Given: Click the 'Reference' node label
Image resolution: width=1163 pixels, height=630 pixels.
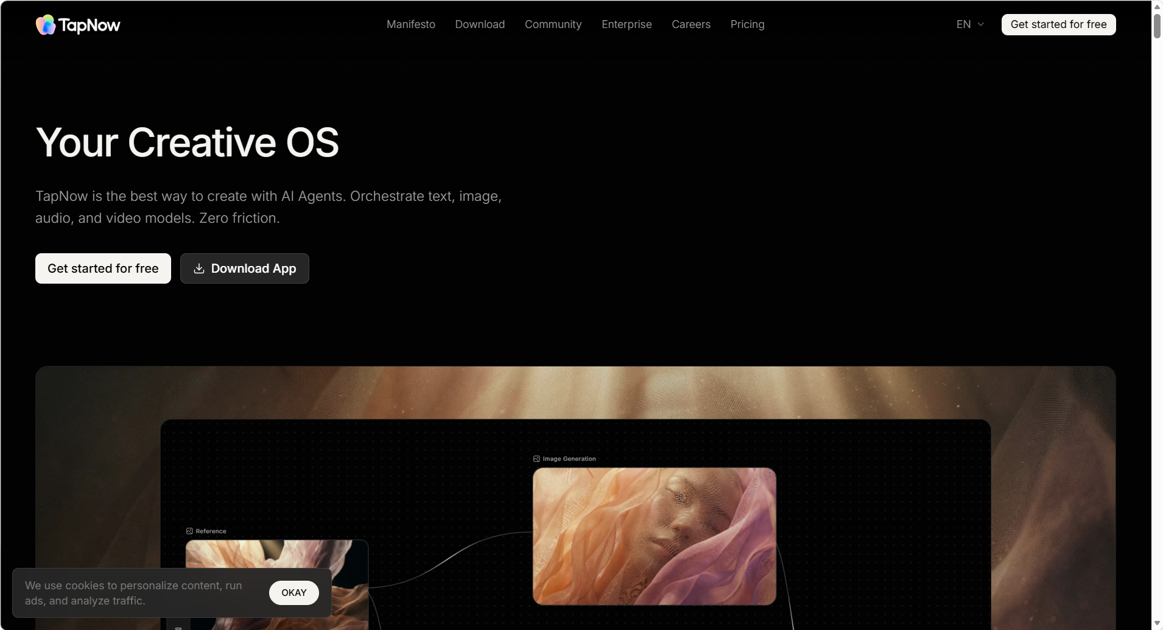Looking at the screenshot, I should 211,531.
